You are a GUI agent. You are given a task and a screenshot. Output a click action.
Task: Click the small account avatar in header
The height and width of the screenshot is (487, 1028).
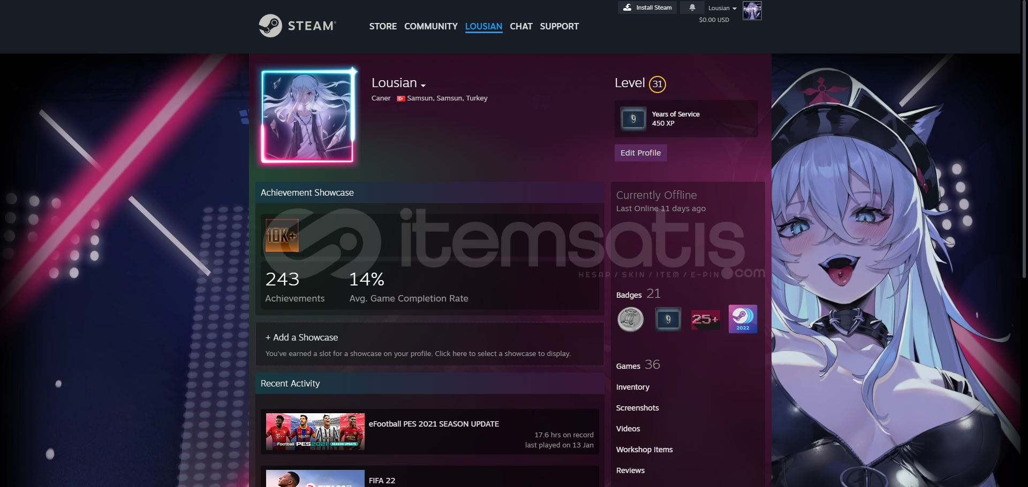pyautogui.click(x=752, y=11)
